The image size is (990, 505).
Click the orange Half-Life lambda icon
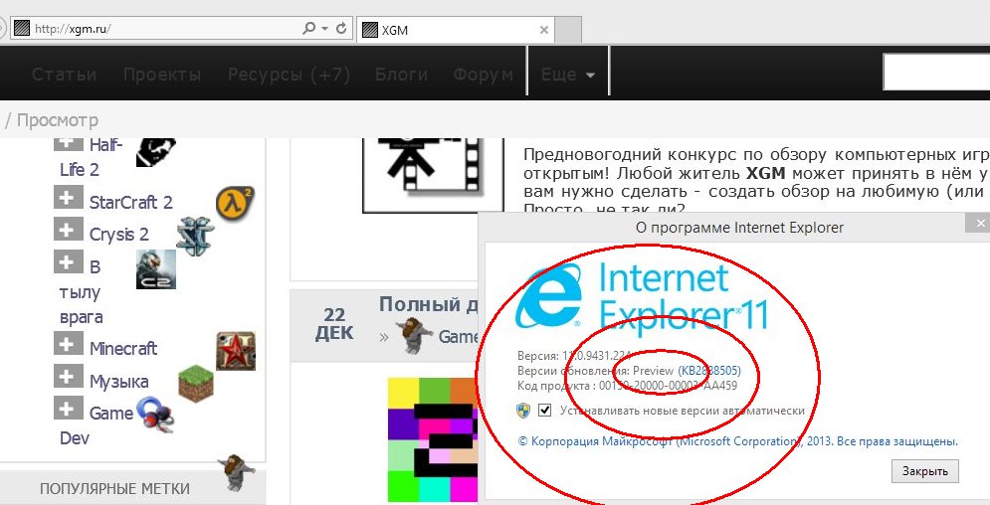[x=235, y=203]
